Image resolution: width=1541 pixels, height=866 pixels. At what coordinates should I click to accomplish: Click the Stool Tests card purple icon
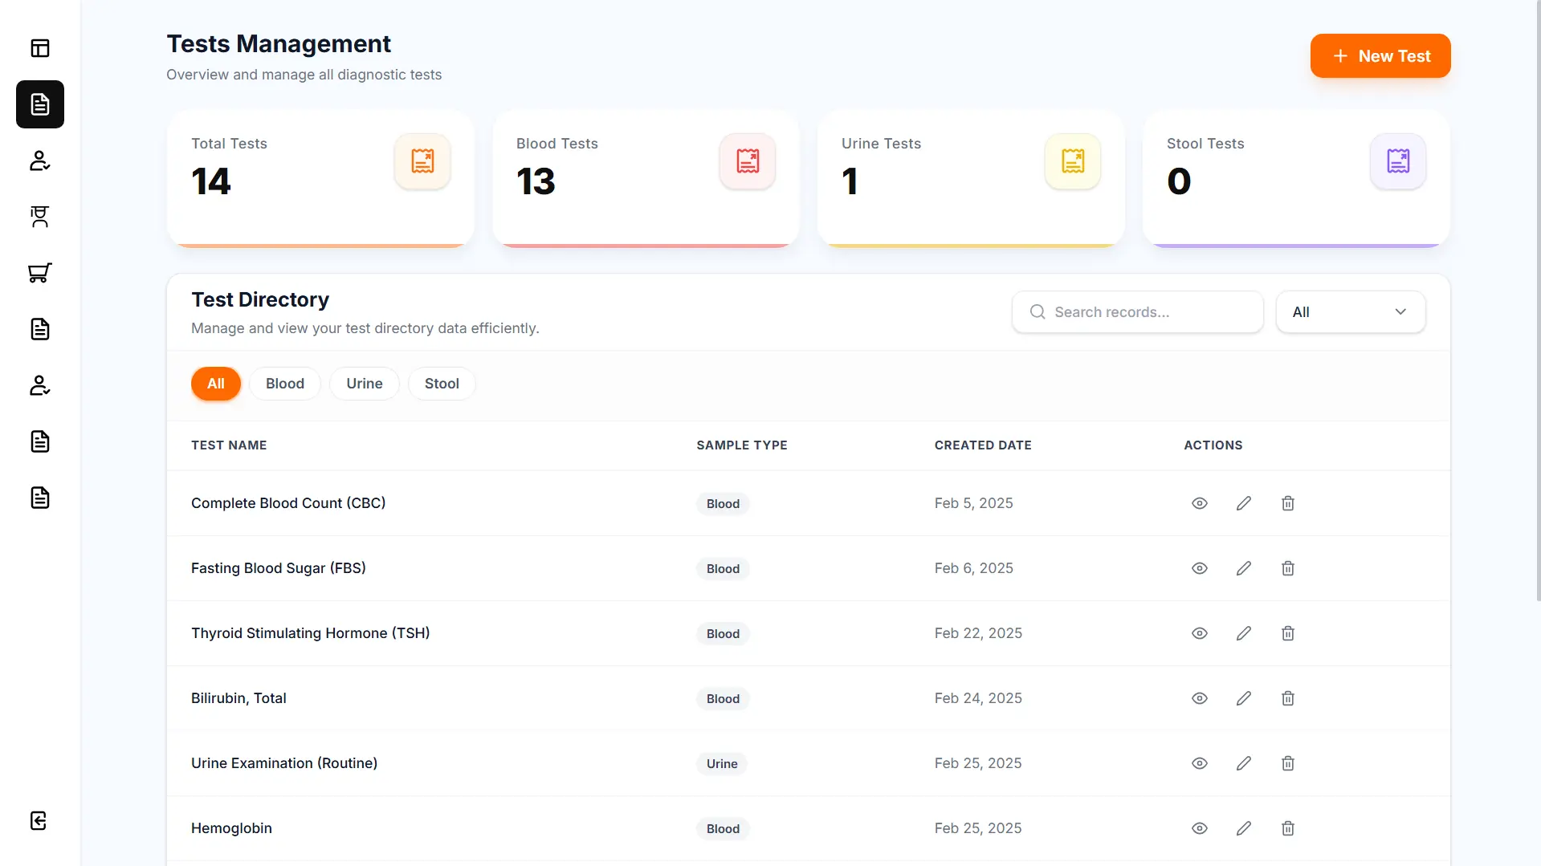pos(1398,161)
